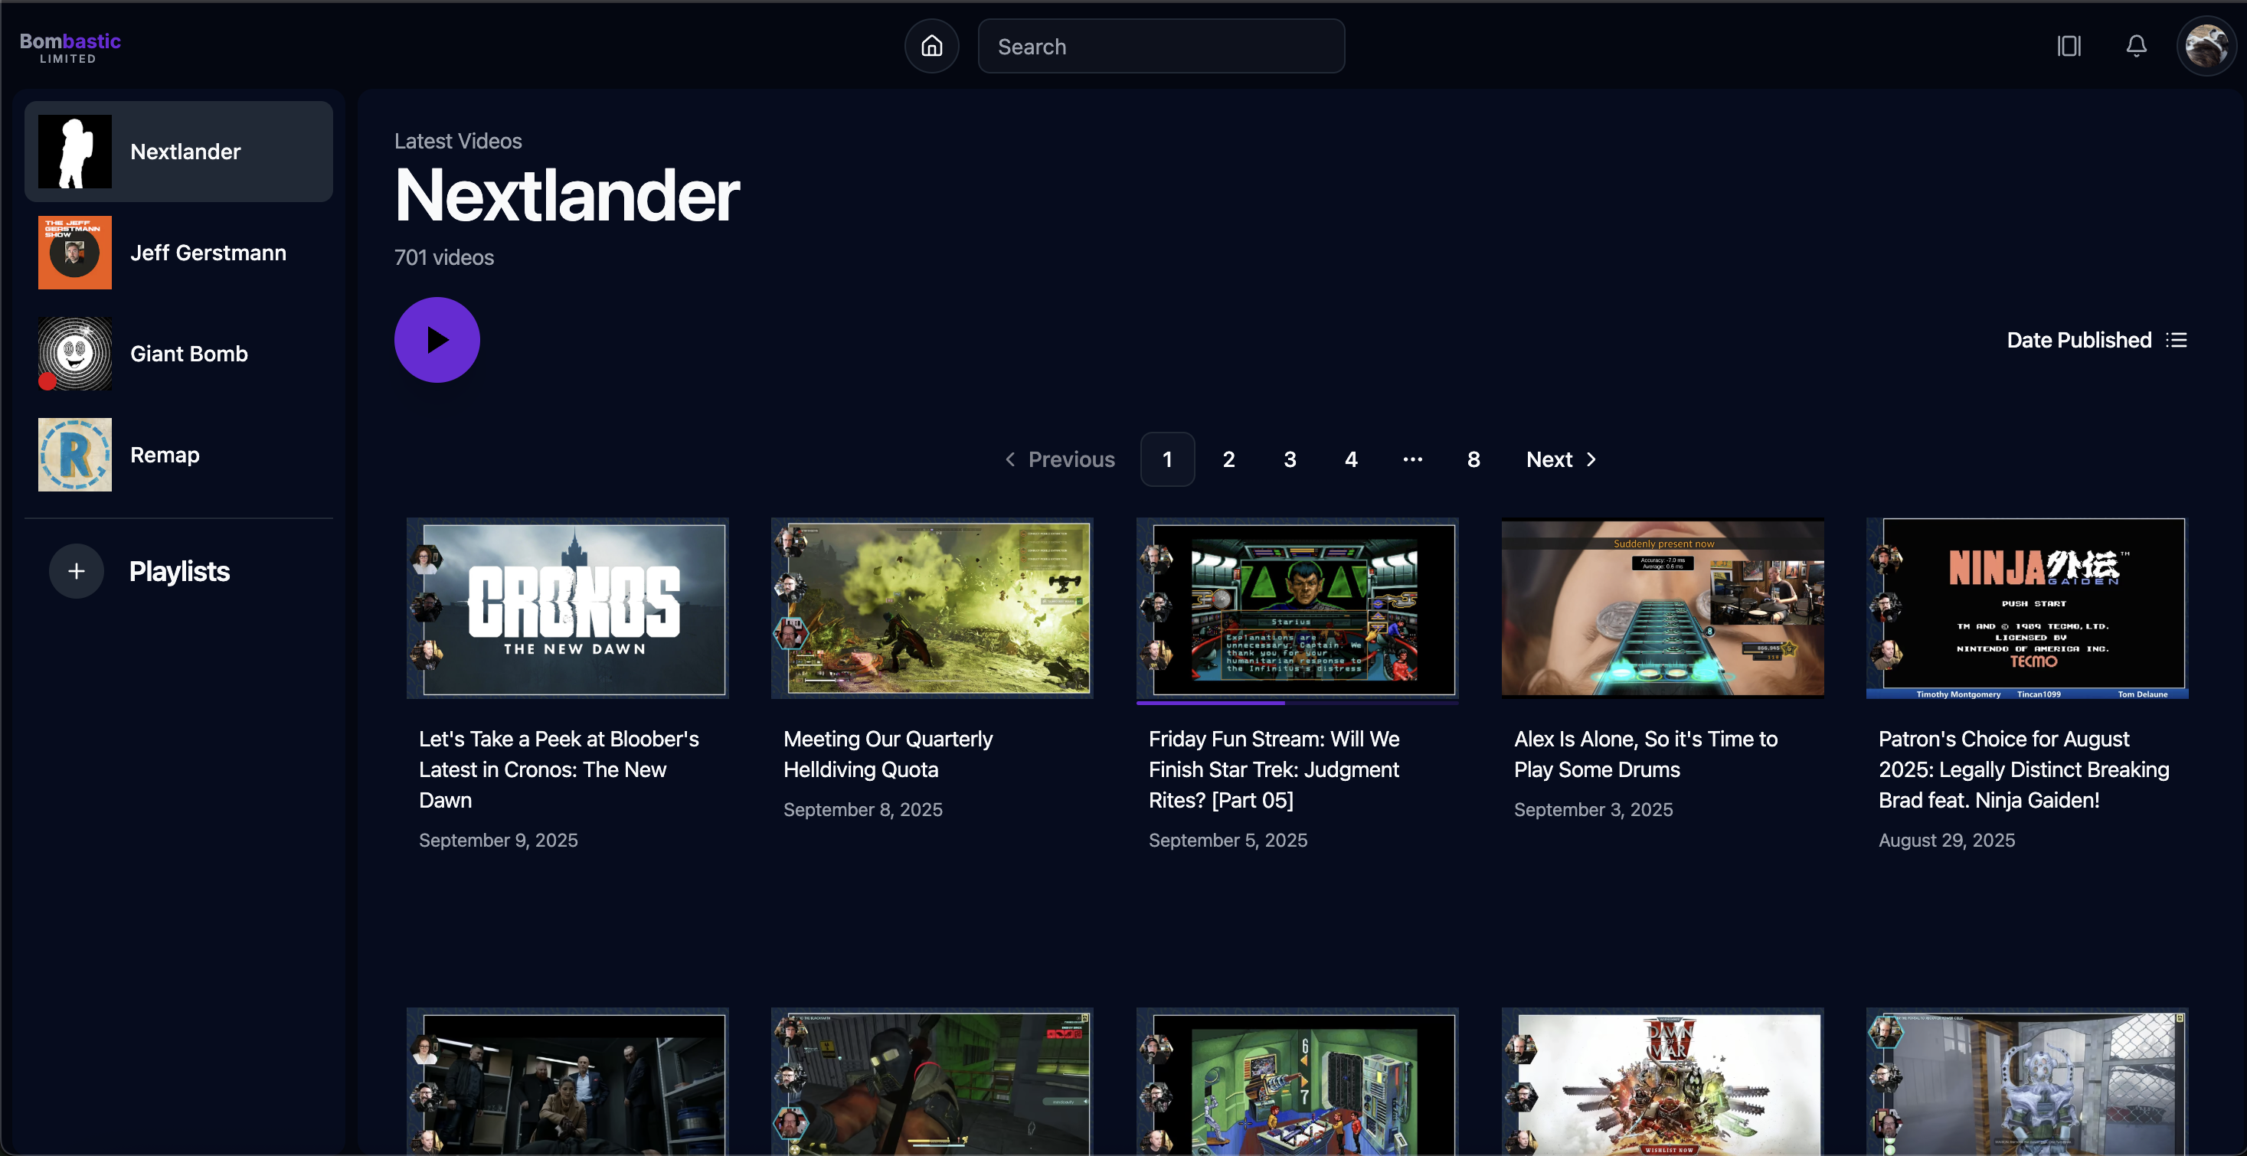Go to page 4
Screen dimensions: 2247x1156
point(1351,459)
